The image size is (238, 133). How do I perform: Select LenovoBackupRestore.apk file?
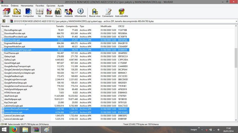coord(16,109)
